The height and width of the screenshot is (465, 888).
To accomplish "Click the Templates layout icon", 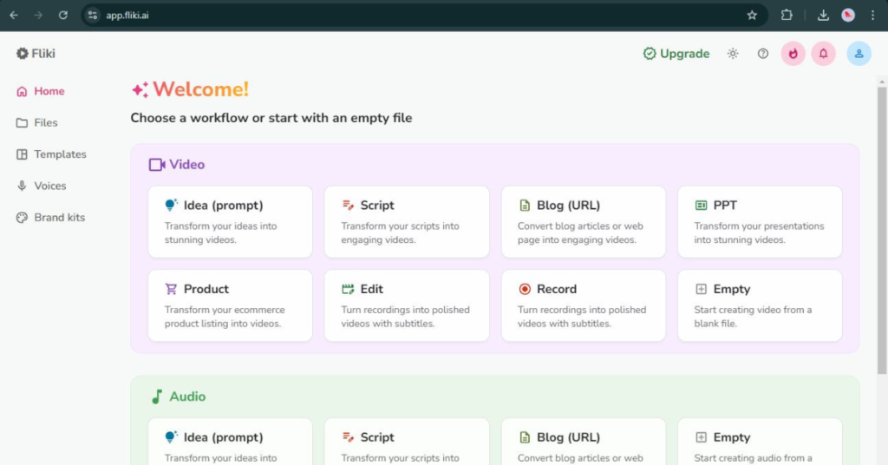I will pos(22,154).
